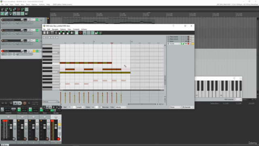Open the Color Velocity dropdown

click(x=121, y=107)
